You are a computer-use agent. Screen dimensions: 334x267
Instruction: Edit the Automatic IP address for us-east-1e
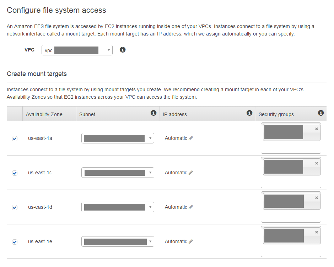pos(191,241)
